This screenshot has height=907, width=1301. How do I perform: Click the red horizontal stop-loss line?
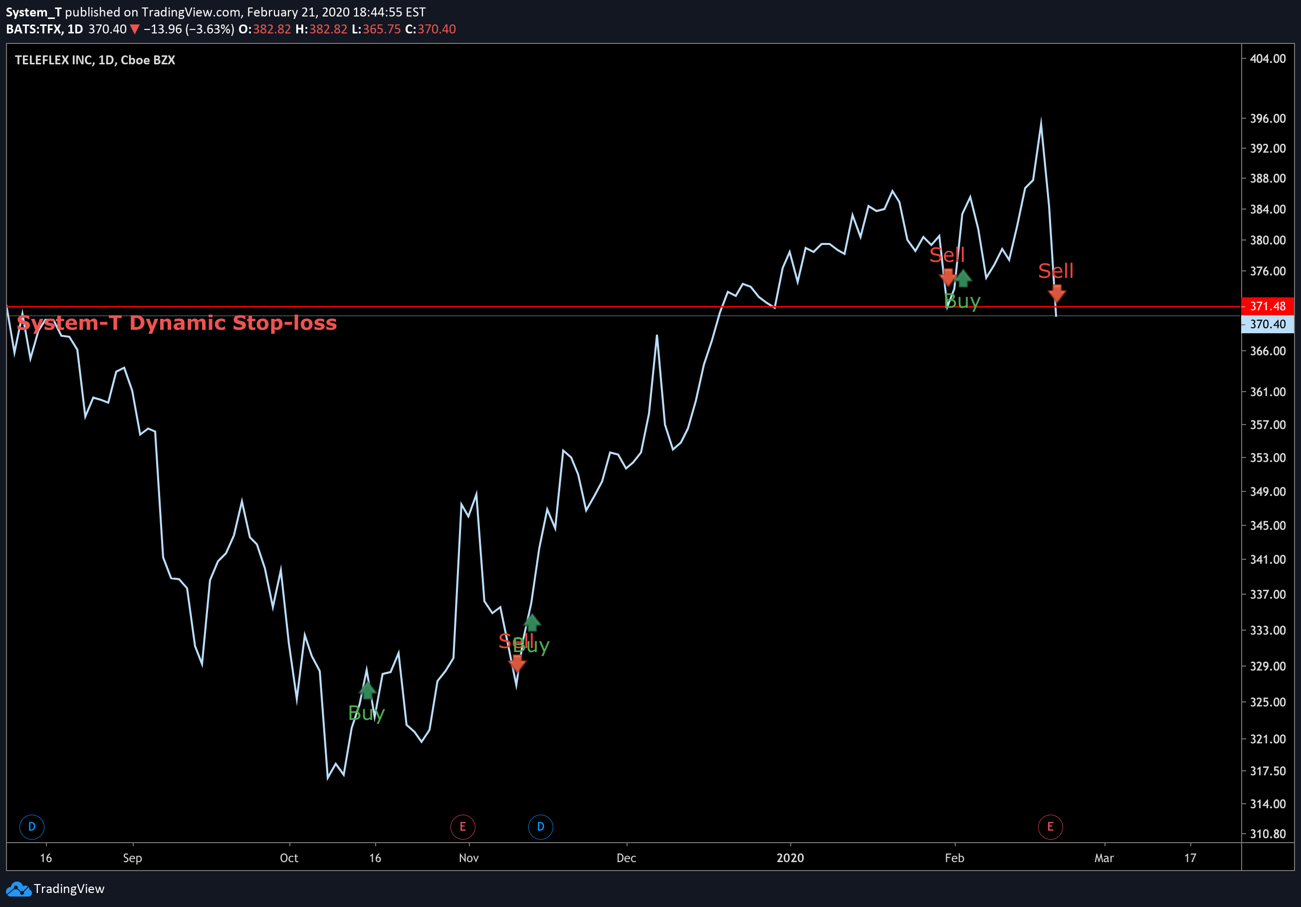pyautogui.click(x=623, y=307)
